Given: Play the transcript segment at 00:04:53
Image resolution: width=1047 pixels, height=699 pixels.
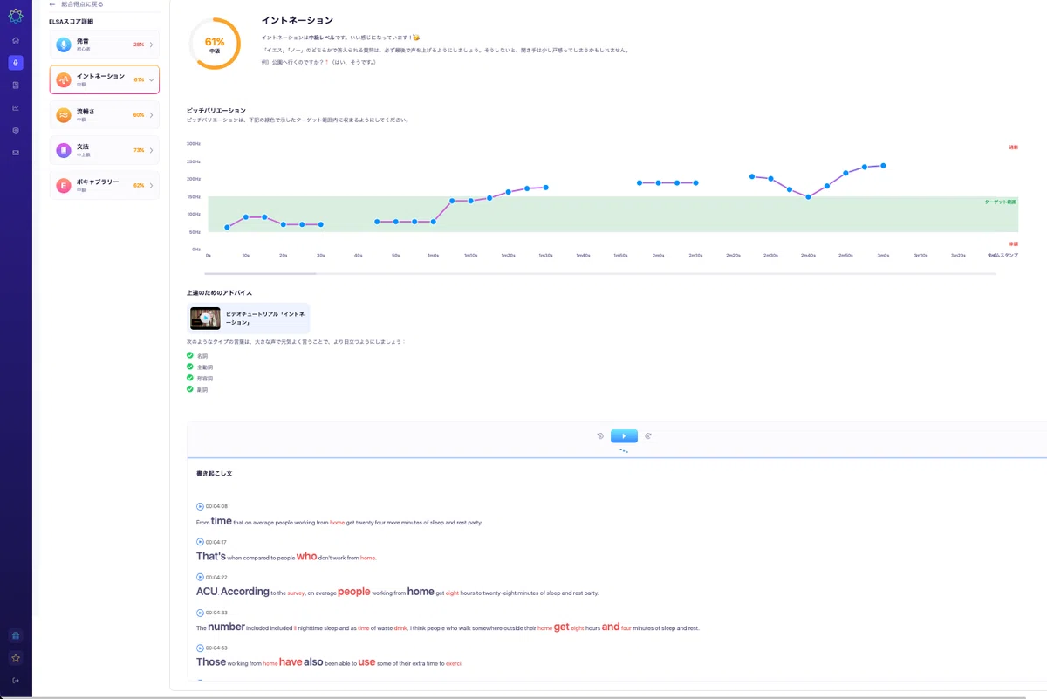Looking at the screenshot, I should pyautogui.click(x=200, y=648).
